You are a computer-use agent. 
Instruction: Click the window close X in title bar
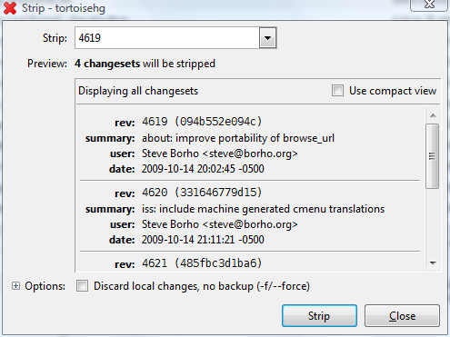point(429,5)
